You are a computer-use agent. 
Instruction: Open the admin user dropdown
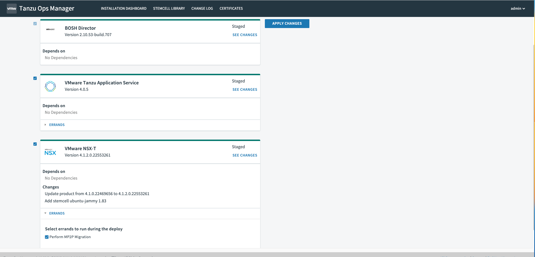[x=518, y=8]
